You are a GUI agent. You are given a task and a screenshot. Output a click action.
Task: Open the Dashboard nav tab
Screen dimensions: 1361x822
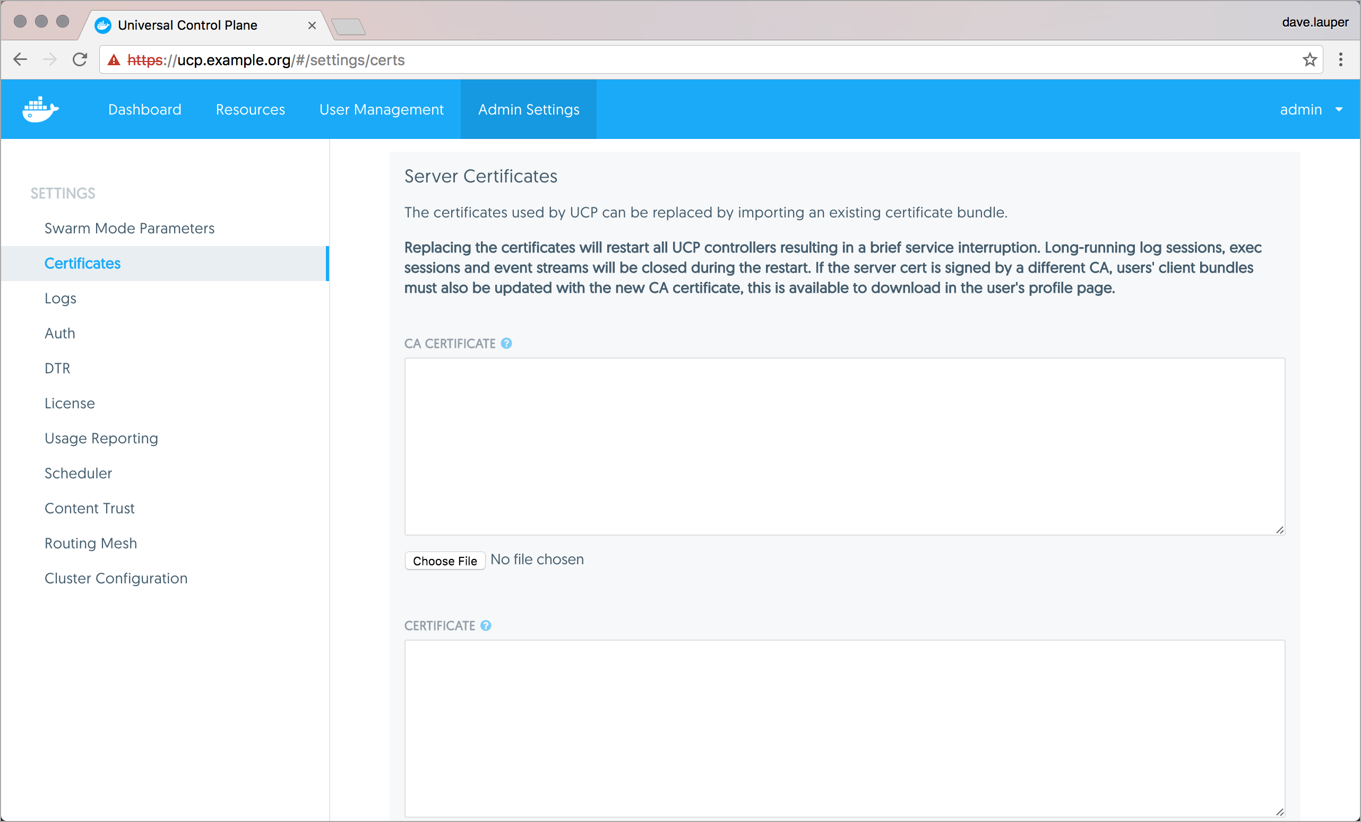point(145,109)
